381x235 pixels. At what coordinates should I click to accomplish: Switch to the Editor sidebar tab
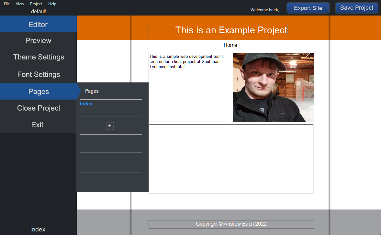click(x=38, y=25)
